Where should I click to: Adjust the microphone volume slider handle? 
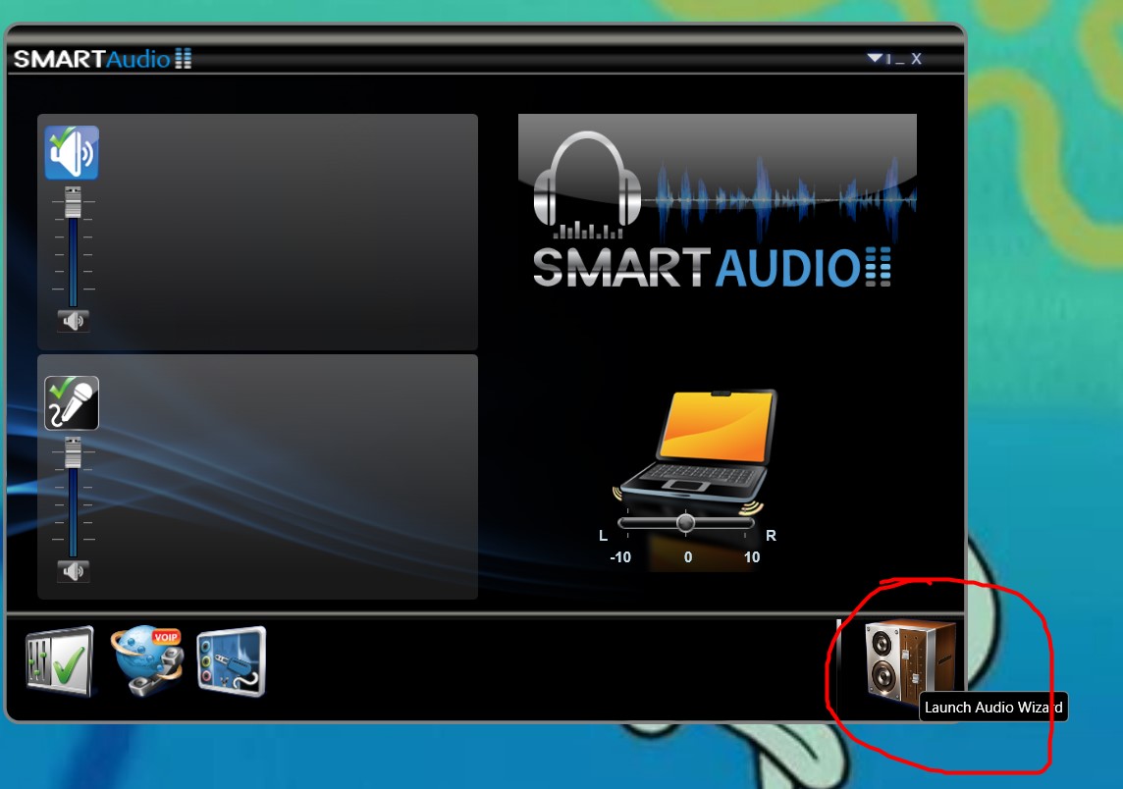point(73,452)
